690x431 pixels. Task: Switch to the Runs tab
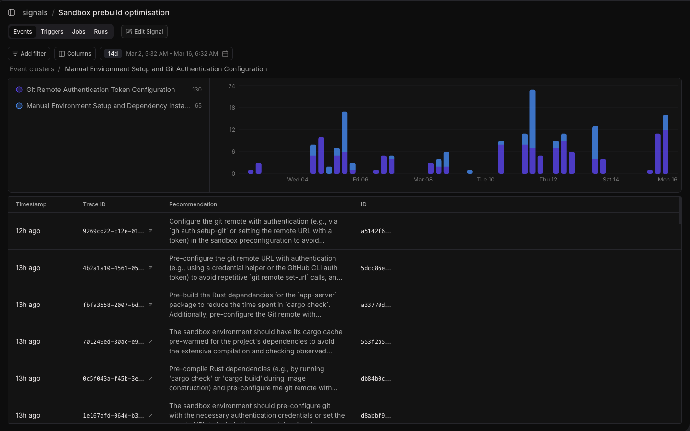[x=101, y=32]
